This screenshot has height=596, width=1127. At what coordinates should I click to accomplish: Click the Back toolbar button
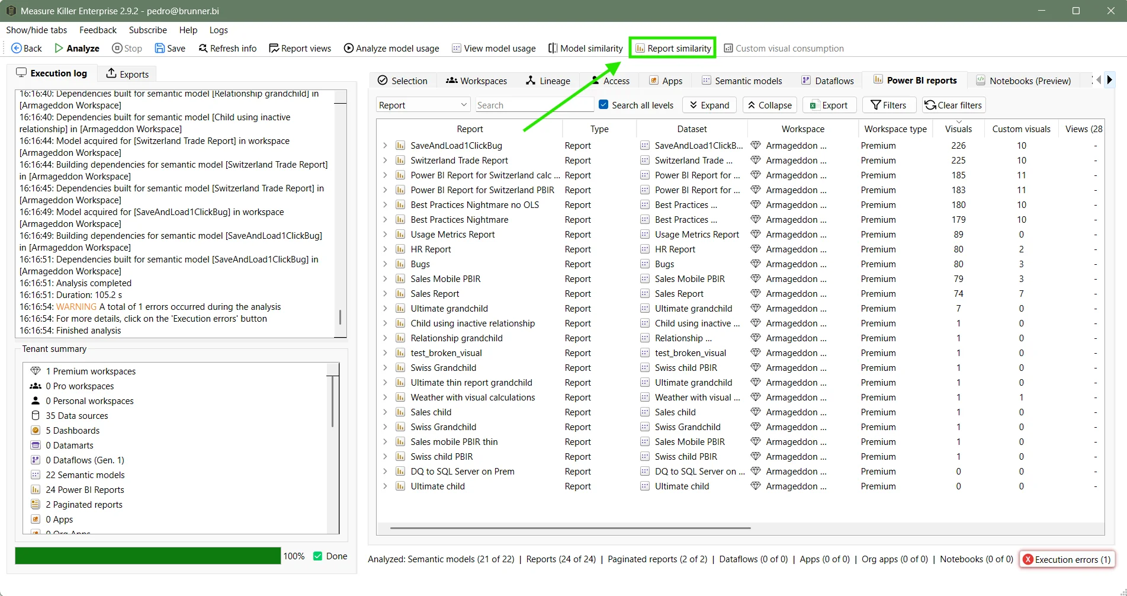pos(27,49)
